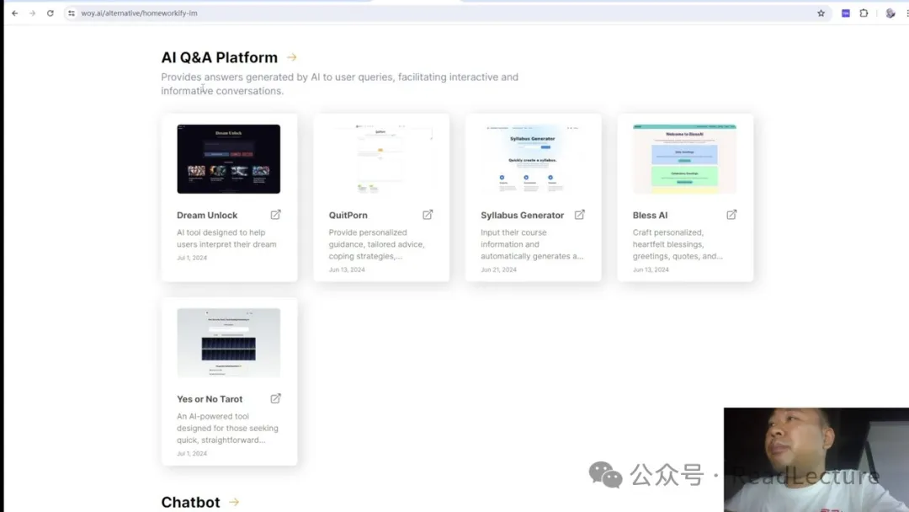
Task: View site information icon in address bar
Action: (72, 13)
